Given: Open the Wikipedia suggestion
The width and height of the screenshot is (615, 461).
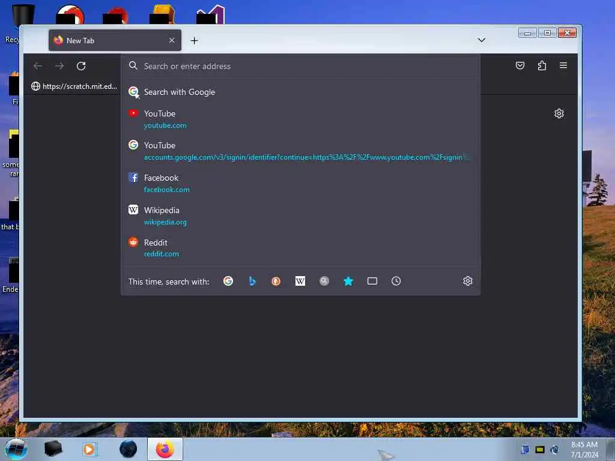Looking at the screenshot, I should tap(300, 216).
